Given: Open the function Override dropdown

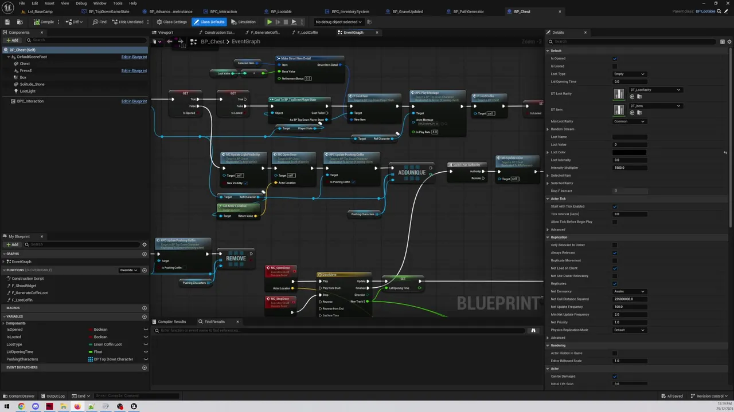Looking at the screenshot, I should pos(128,270).
